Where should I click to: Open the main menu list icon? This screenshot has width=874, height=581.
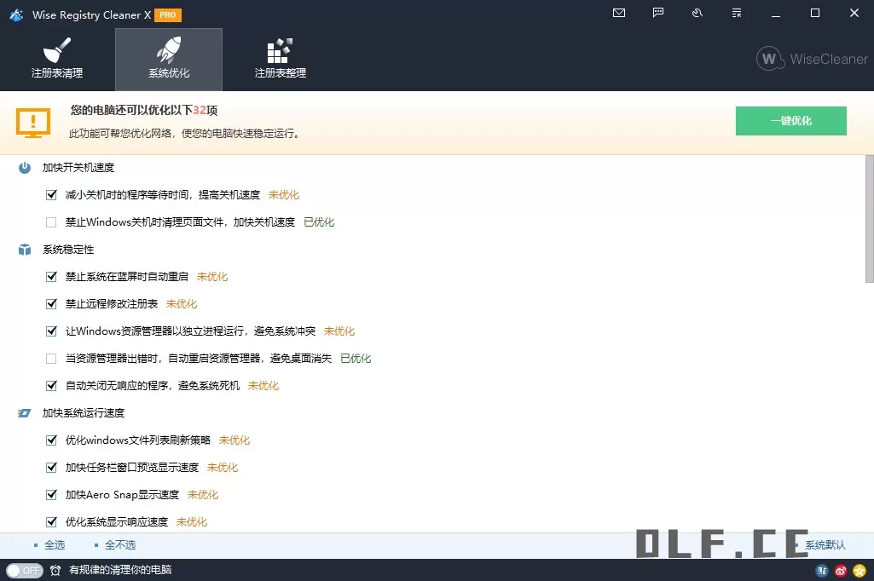[736, 13]
